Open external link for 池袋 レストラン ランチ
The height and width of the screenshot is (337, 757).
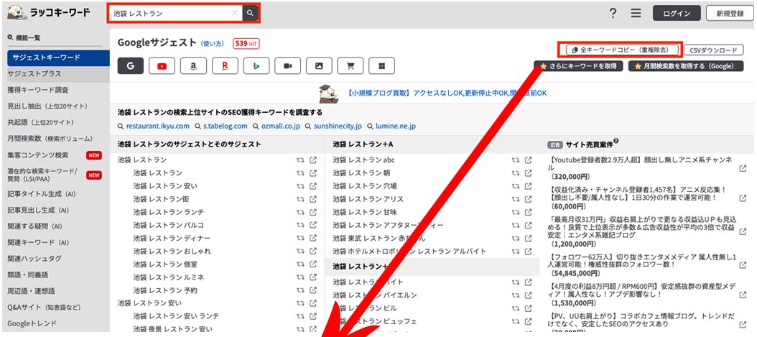tap(313, 212)
